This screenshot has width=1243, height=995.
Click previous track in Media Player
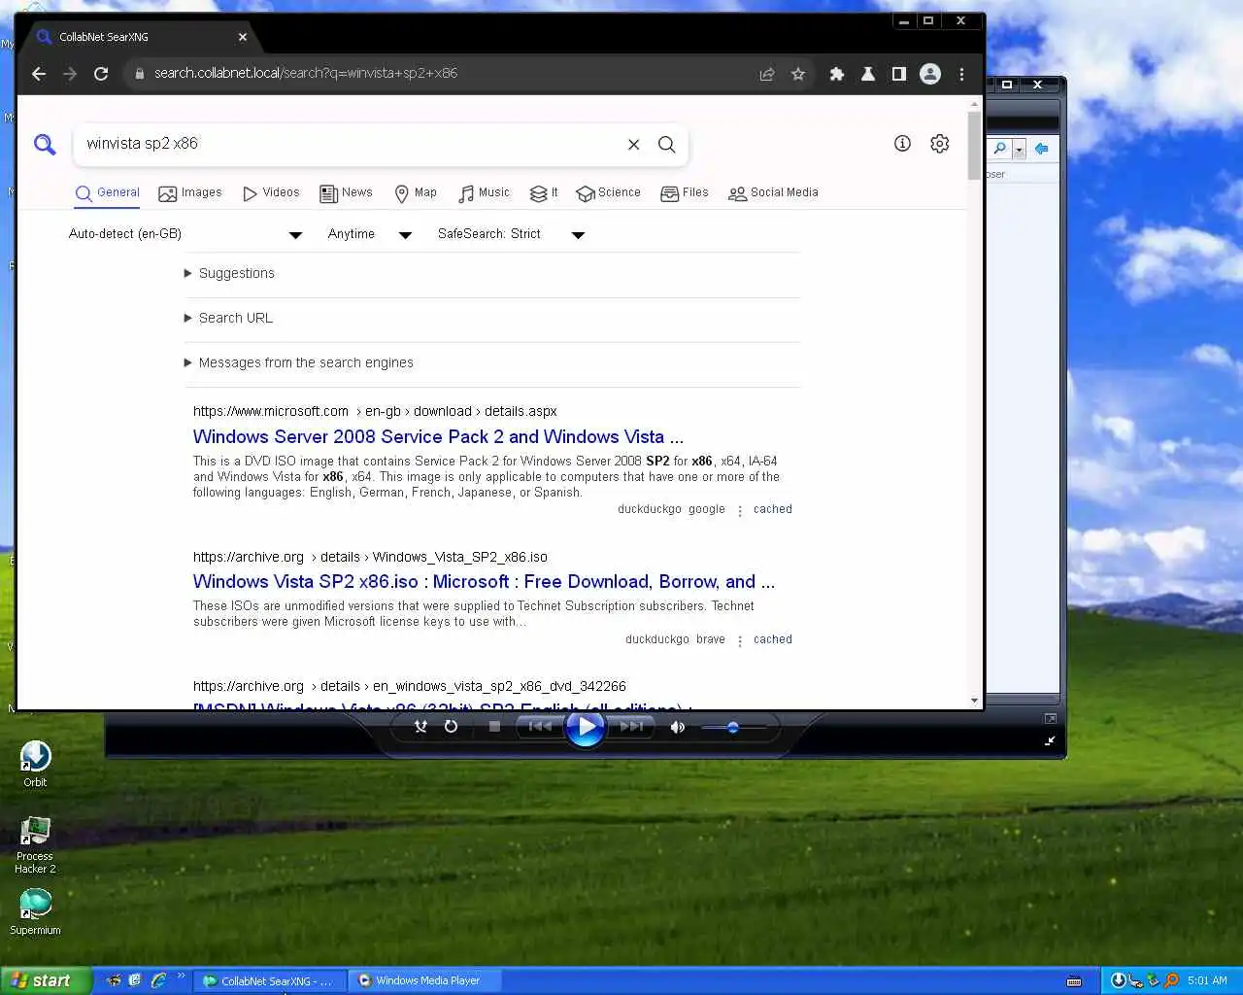click(x=540, y=726)
